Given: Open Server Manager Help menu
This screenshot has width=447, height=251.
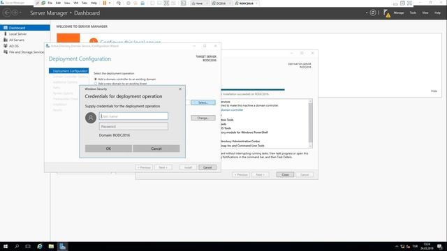Looking at the screenshot, I should [437, 13].
